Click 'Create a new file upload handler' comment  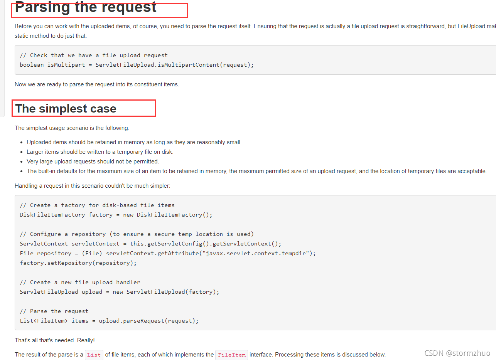tap(80, 282)
